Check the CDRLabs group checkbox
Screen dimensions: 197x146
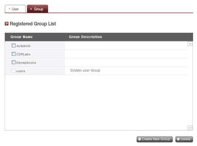point(14,54)
